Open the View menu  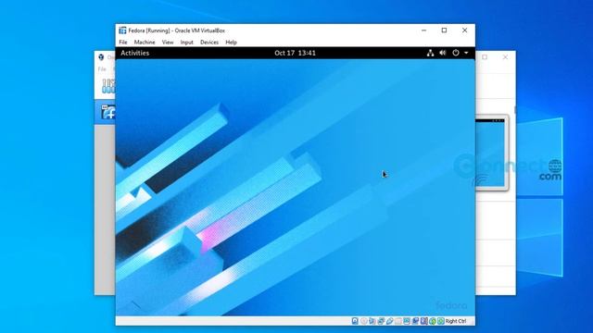click(168, 43)
